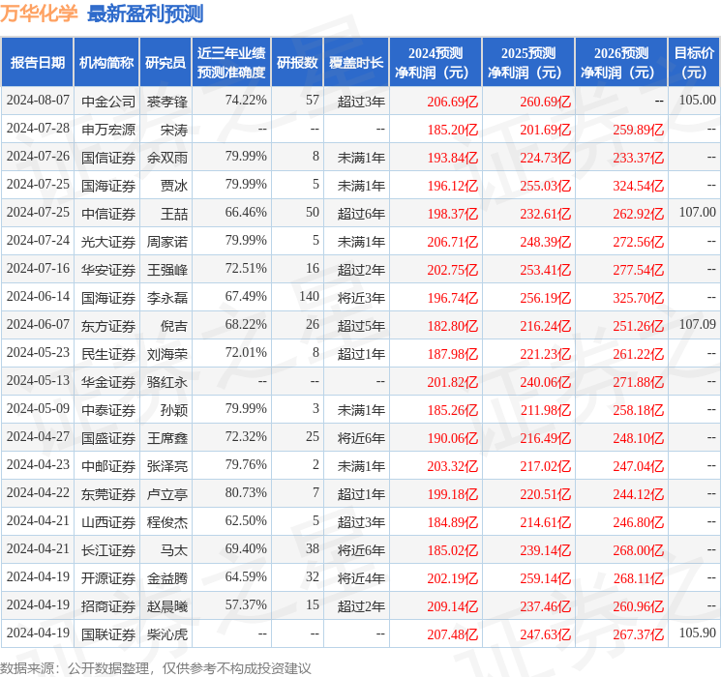Select the 目标价 column header

(x=694, y=63)
